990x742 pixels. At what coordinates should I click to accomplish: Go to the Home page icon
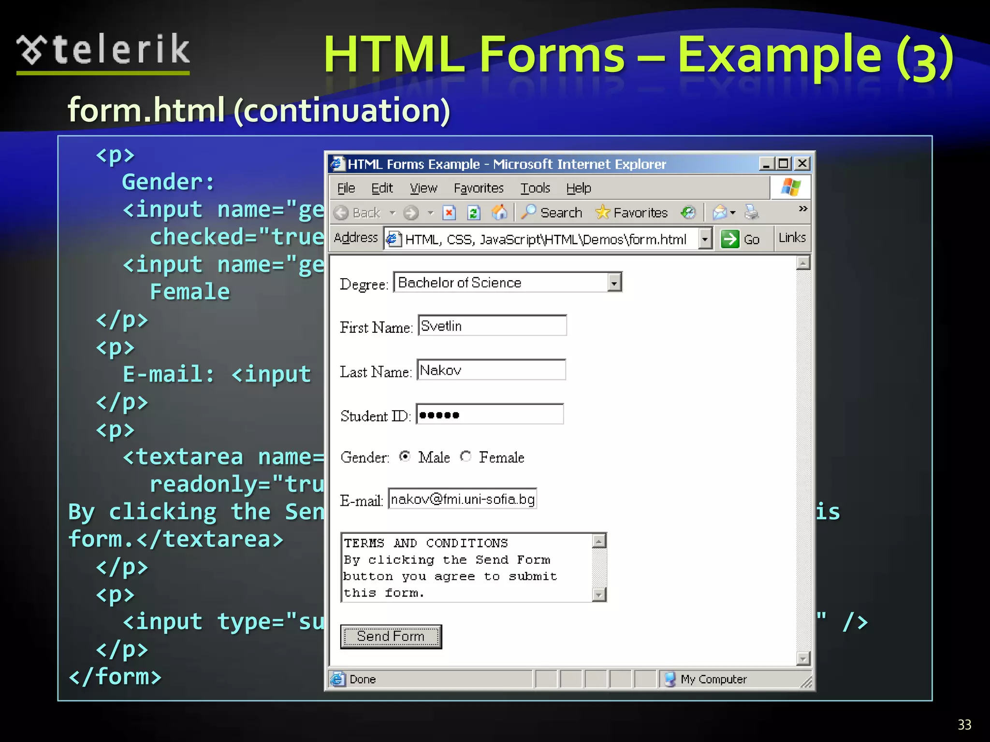pyautogui.click(x=499, y=213)
